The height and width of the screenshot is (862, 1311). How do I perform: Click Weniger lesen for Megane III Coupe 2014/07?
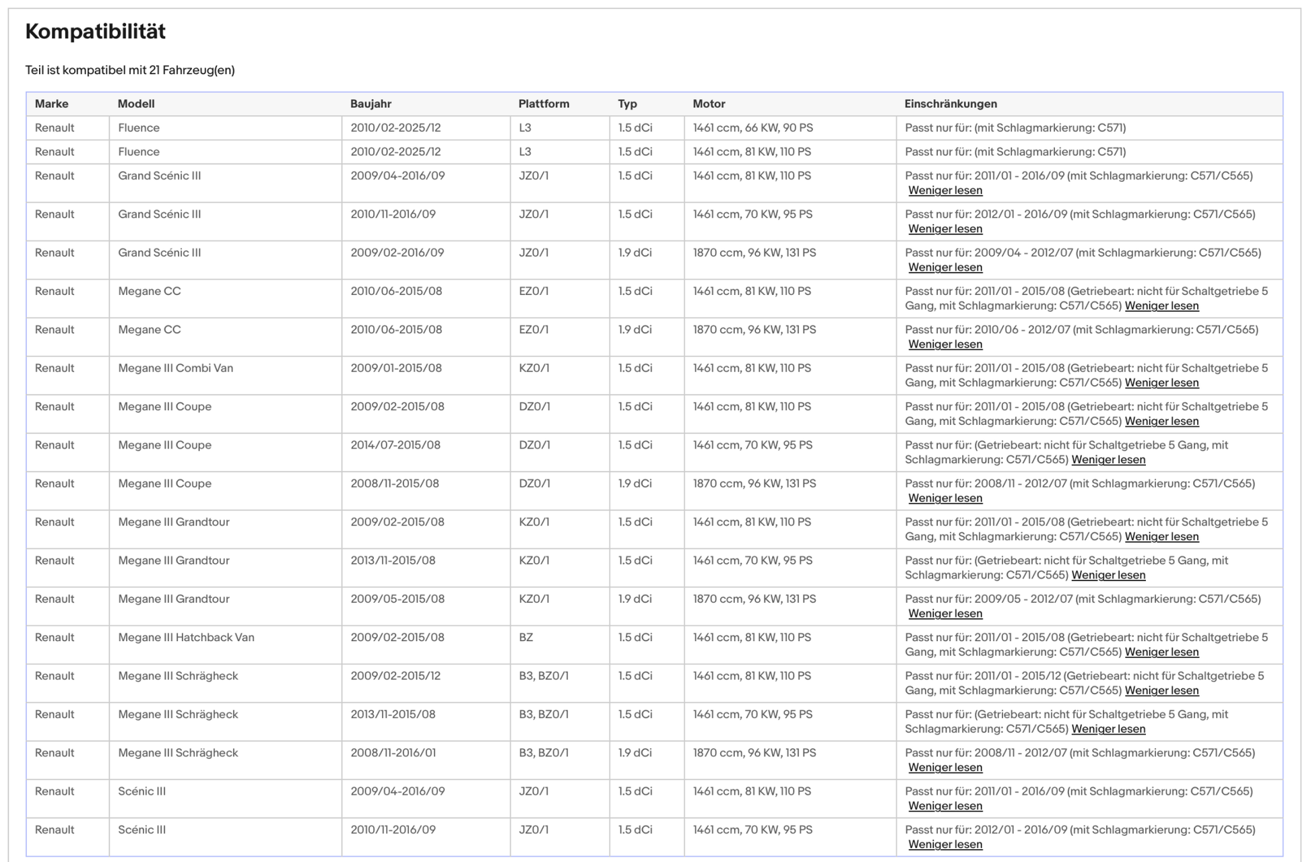(x=1108, y=459)
